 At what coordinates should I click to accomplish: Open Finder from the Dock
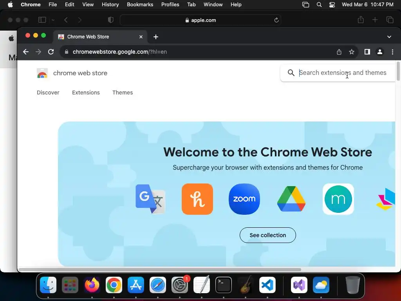point(48,285)
